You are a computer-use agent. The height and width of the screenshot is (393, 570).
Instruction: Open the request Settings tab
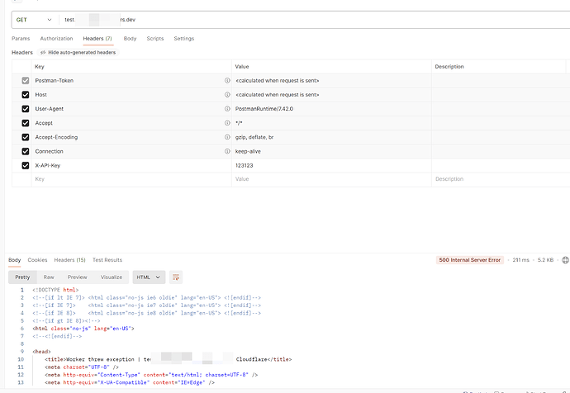[x=184, y=39]
